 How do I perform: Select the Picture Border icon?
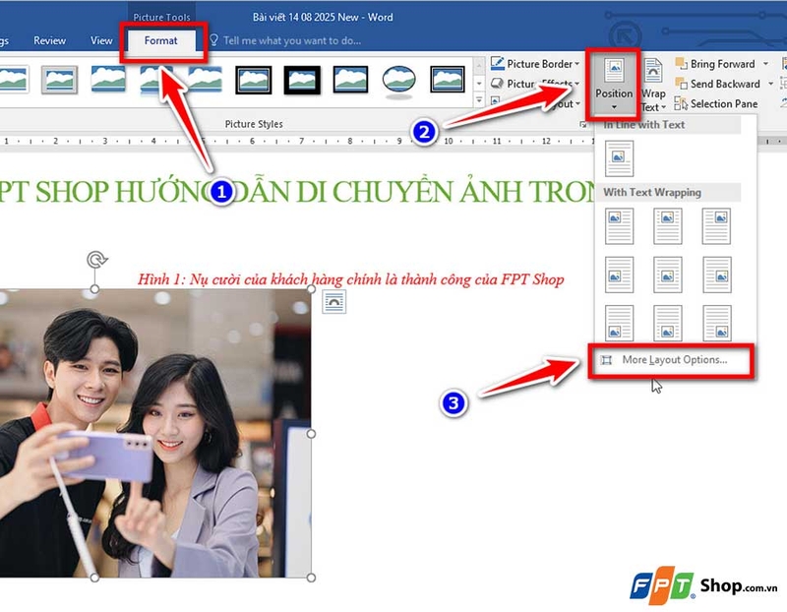pyautogui.click(x=497, y=63)
